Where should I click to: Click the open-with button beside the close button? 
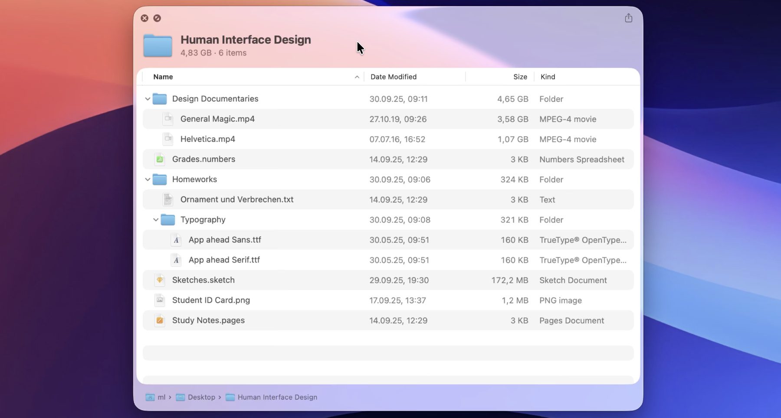[x=157, y=18]
